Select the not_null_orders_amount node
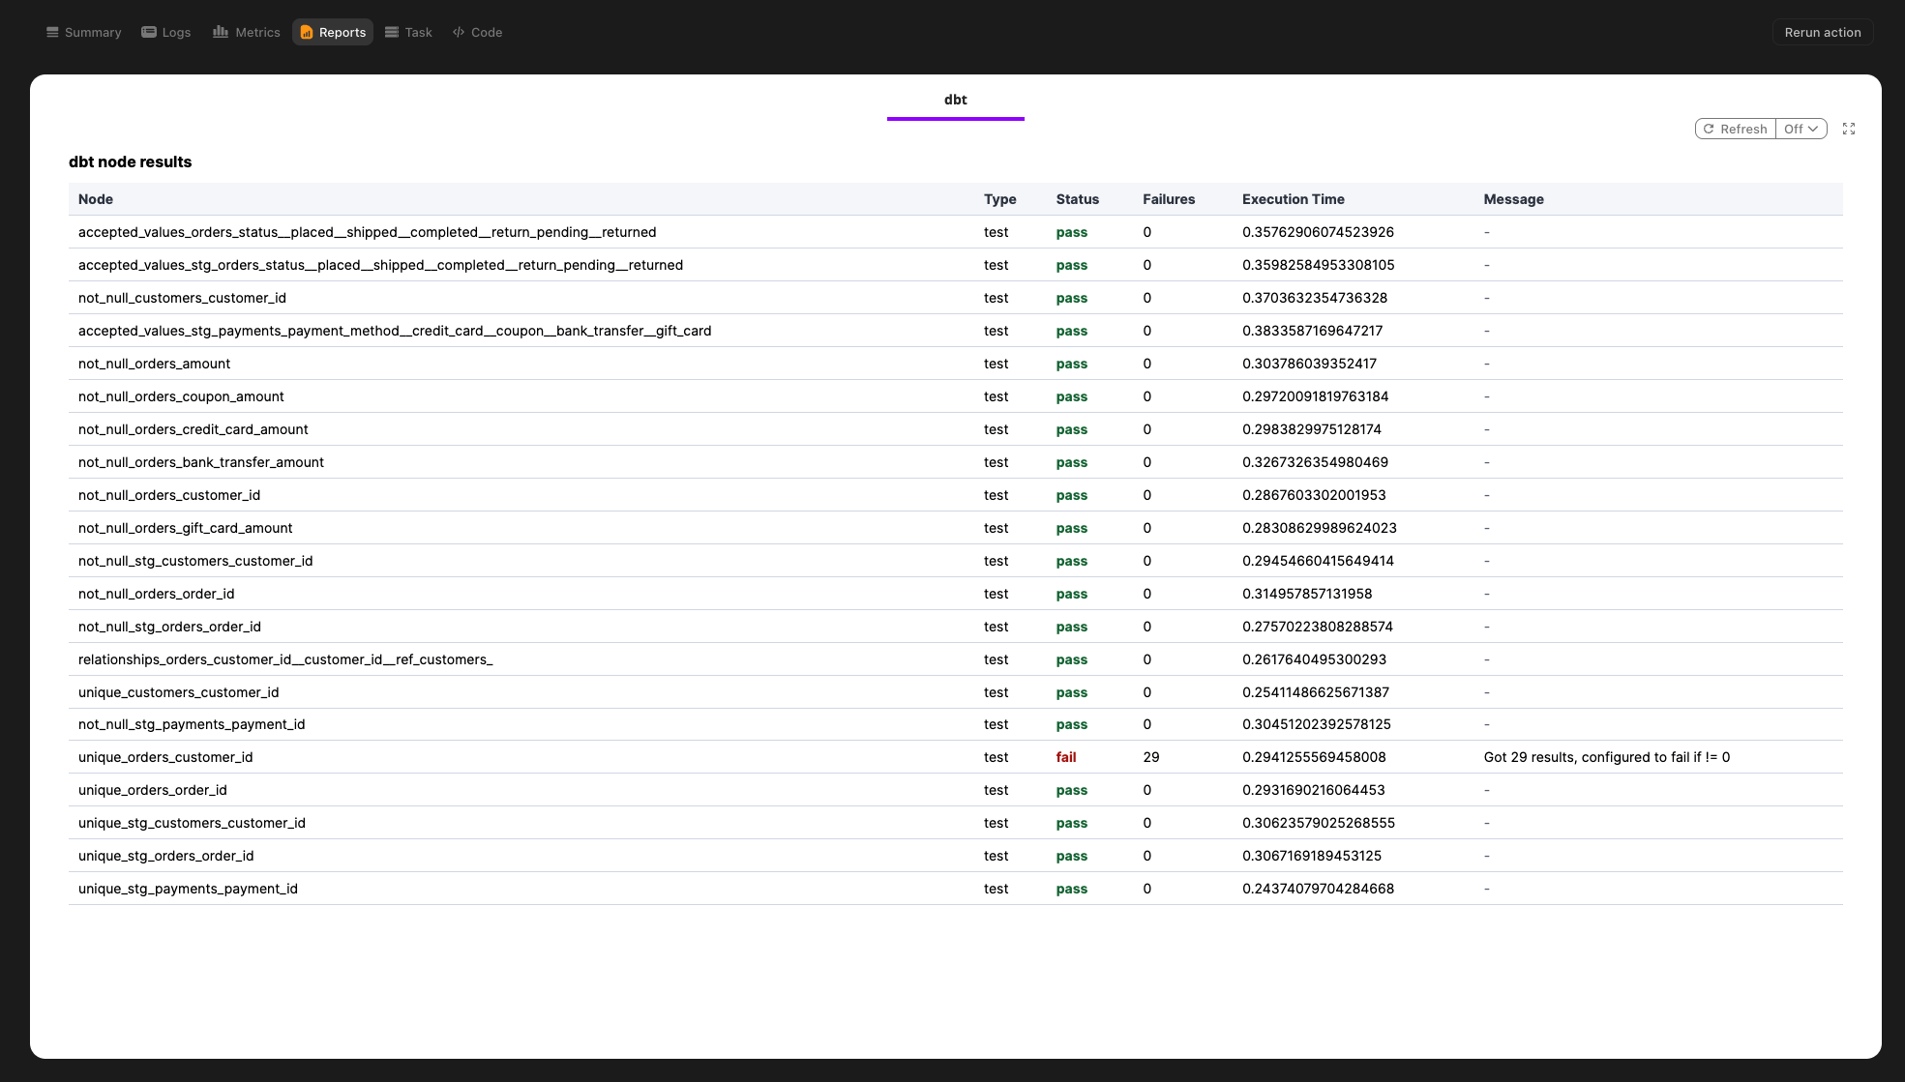The height and width of the screenshot is (1082, 1905). (154, 364)
